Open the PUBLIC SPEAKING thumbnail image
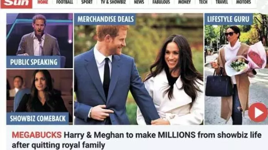The height and width of the screenshot is (150, 268). [40, 41]
